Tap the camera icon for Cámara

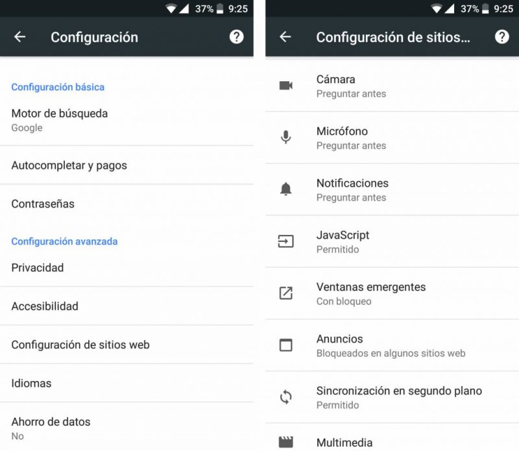[285, 86]
